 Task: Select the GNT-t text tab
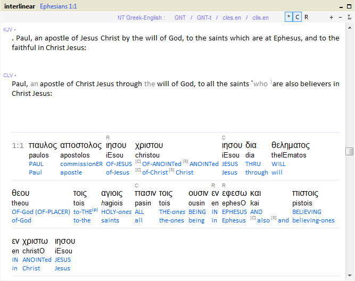tap(204, 18)
